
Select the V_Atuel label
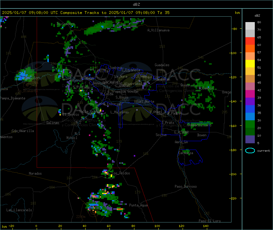(156, 112)
